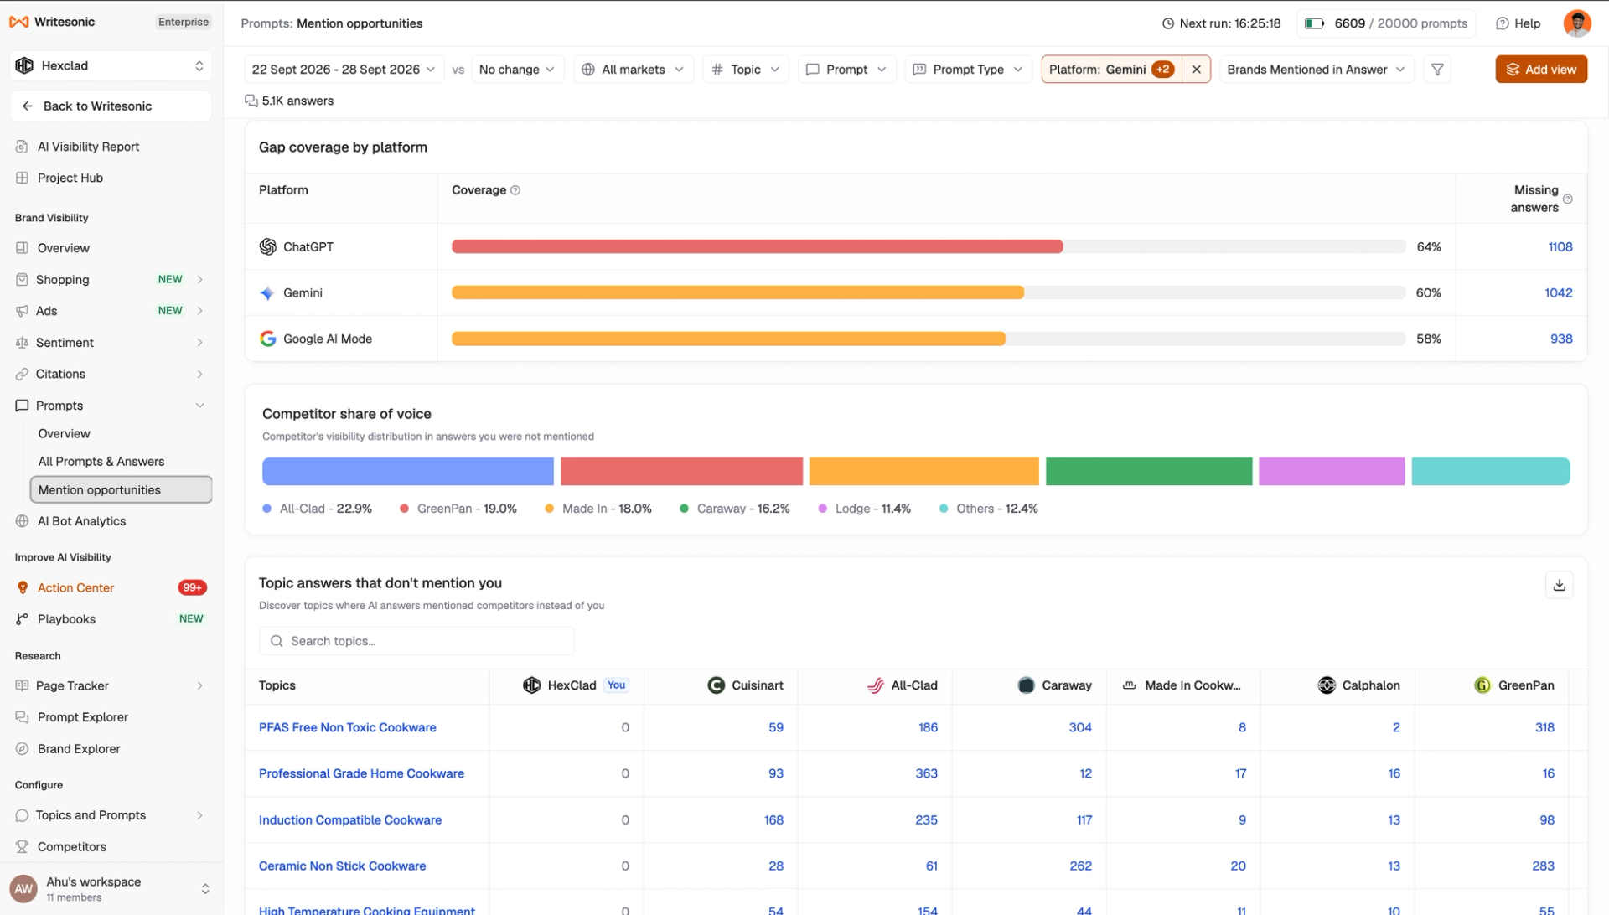Click GreenPan count 318 in PFAS row
This screenshot has width=1609, height=915.
tap(1544, 727)
